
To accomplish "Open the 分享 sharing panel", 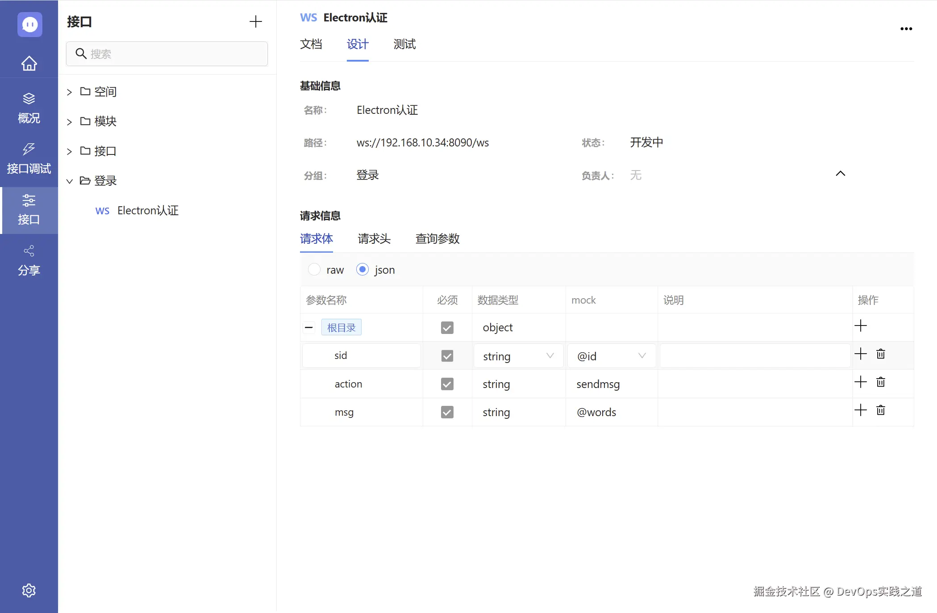I will tap(29, 260).
